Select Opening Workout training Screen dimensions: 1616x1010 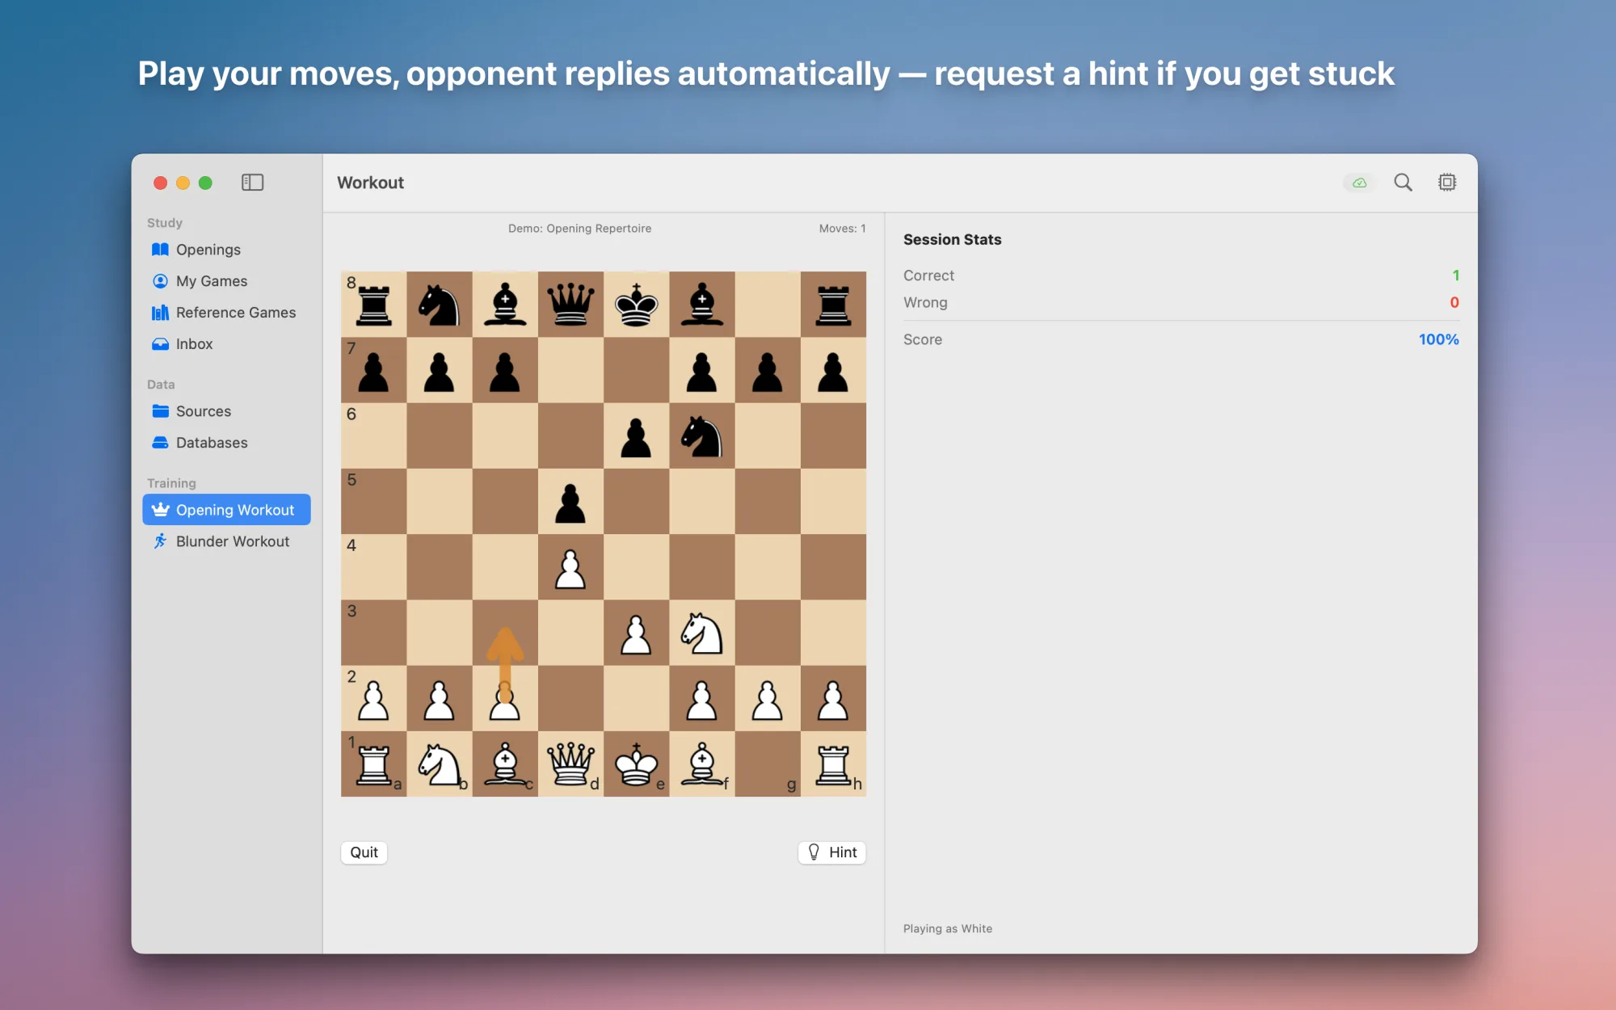(226, 510)
